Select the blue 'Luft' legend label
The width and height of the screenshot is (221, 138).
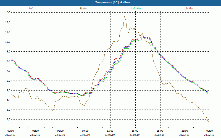31,9
